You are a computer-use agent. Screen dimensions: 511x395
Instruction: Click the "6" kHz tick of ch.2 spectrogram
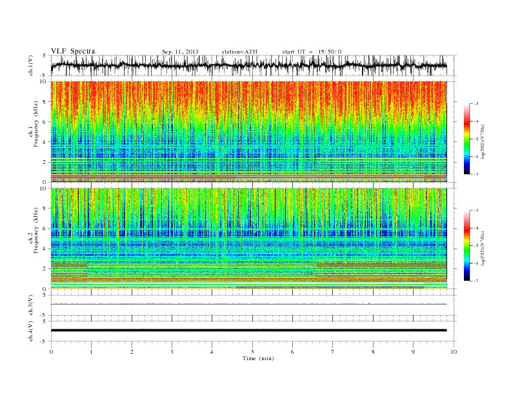tap(45, 228)
